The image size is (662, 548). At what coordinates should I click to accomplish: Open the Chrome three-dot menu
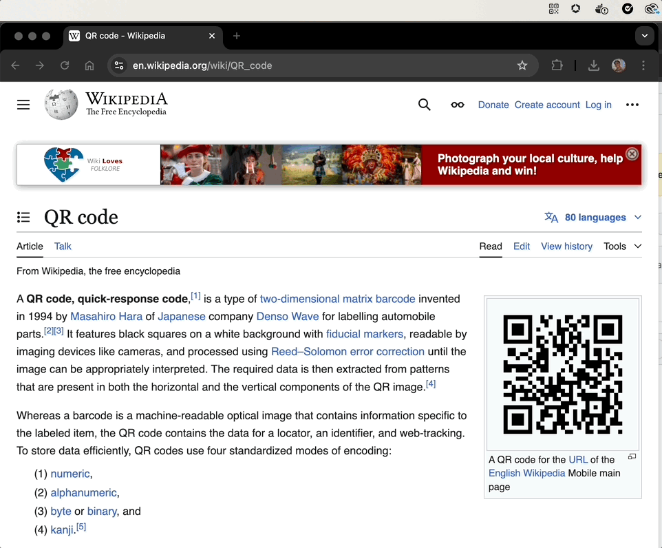tap(643, 65)
